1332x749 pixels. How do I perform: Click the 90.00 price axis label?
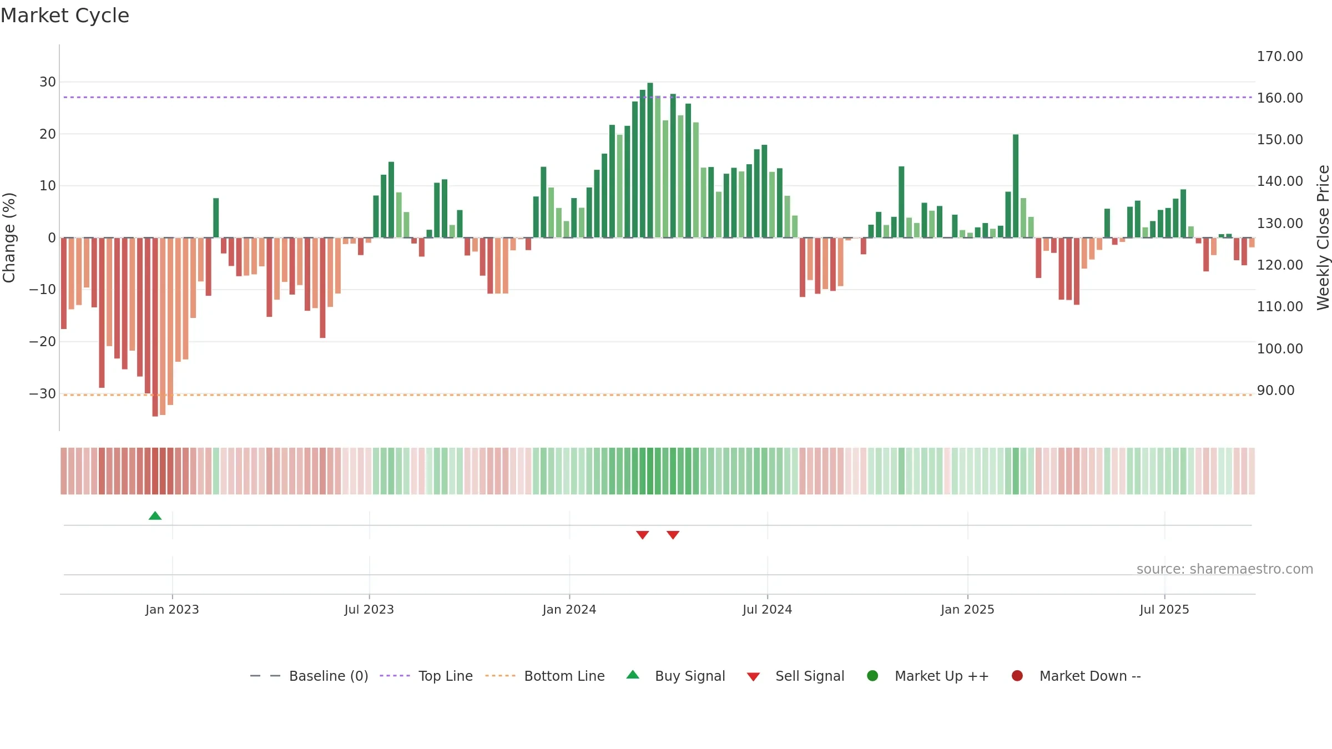(x=1275, y=391)
